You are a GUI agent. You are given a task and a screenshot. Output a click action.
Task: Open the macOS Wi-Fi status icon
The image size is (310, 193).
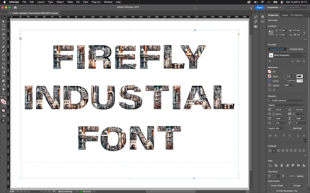click(262, 2)
